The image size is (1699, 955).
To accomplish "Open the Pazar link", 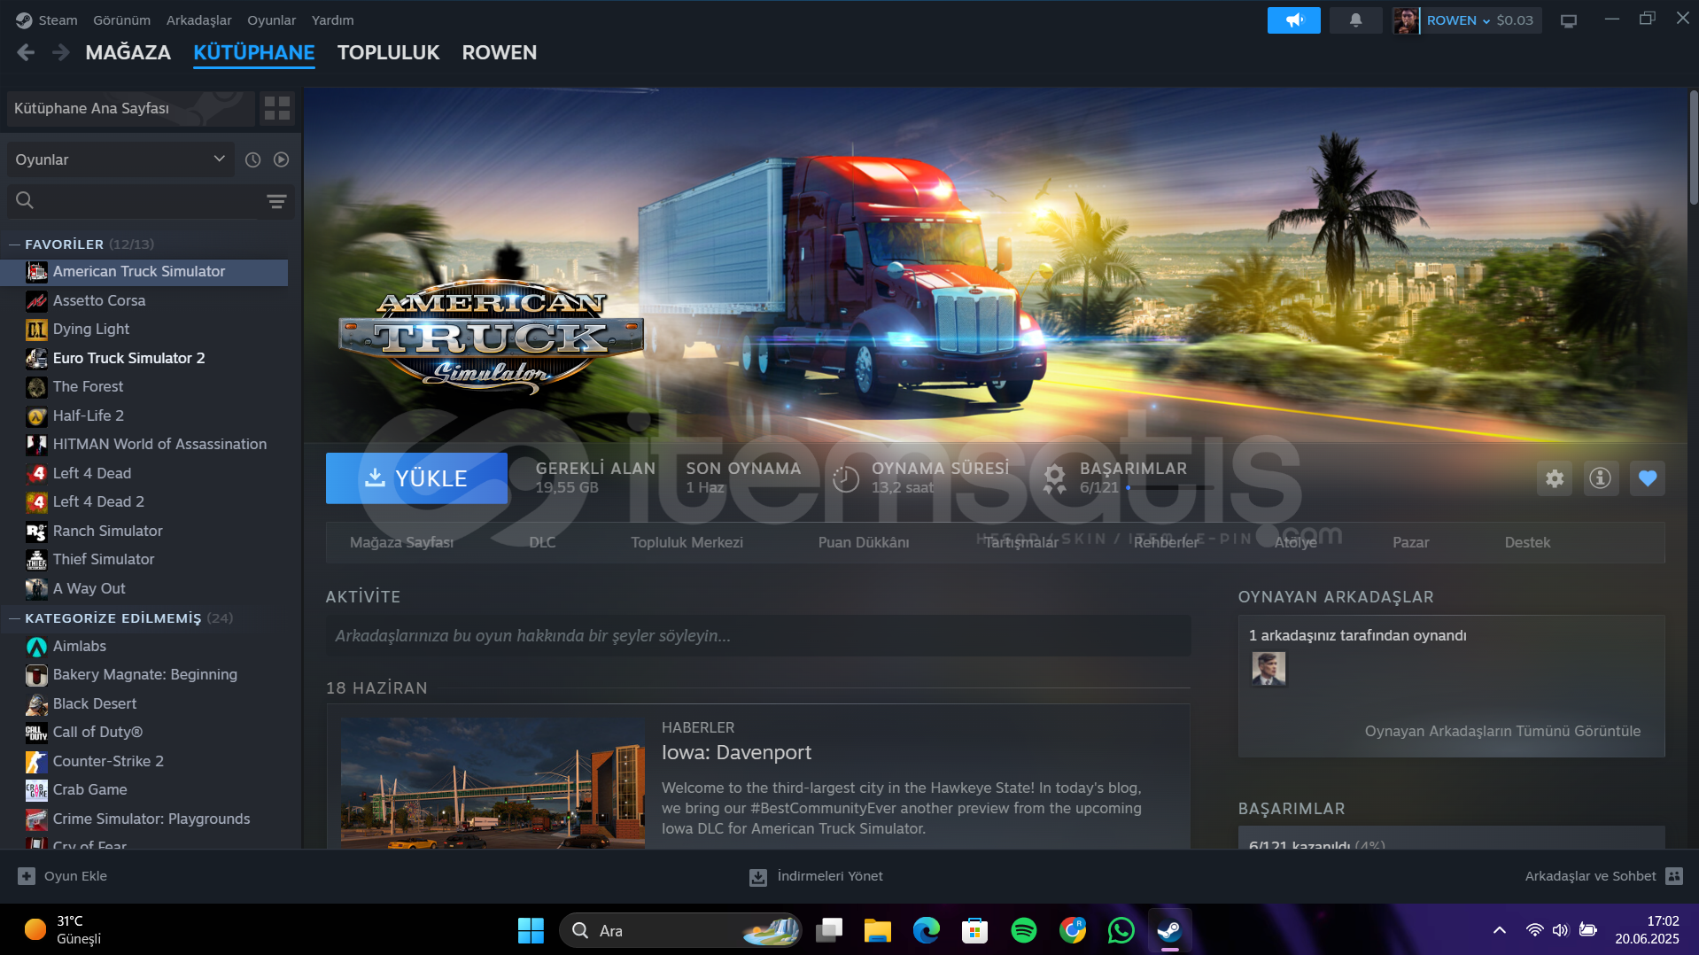I will (x=1410, y=542).
